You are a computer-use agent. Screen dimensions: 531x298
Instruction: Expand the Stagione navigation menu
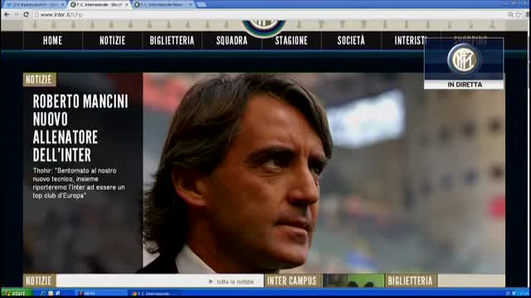291,41
